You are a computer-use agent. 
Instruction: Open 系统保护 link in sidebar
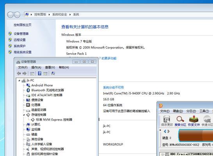[20, 46]
